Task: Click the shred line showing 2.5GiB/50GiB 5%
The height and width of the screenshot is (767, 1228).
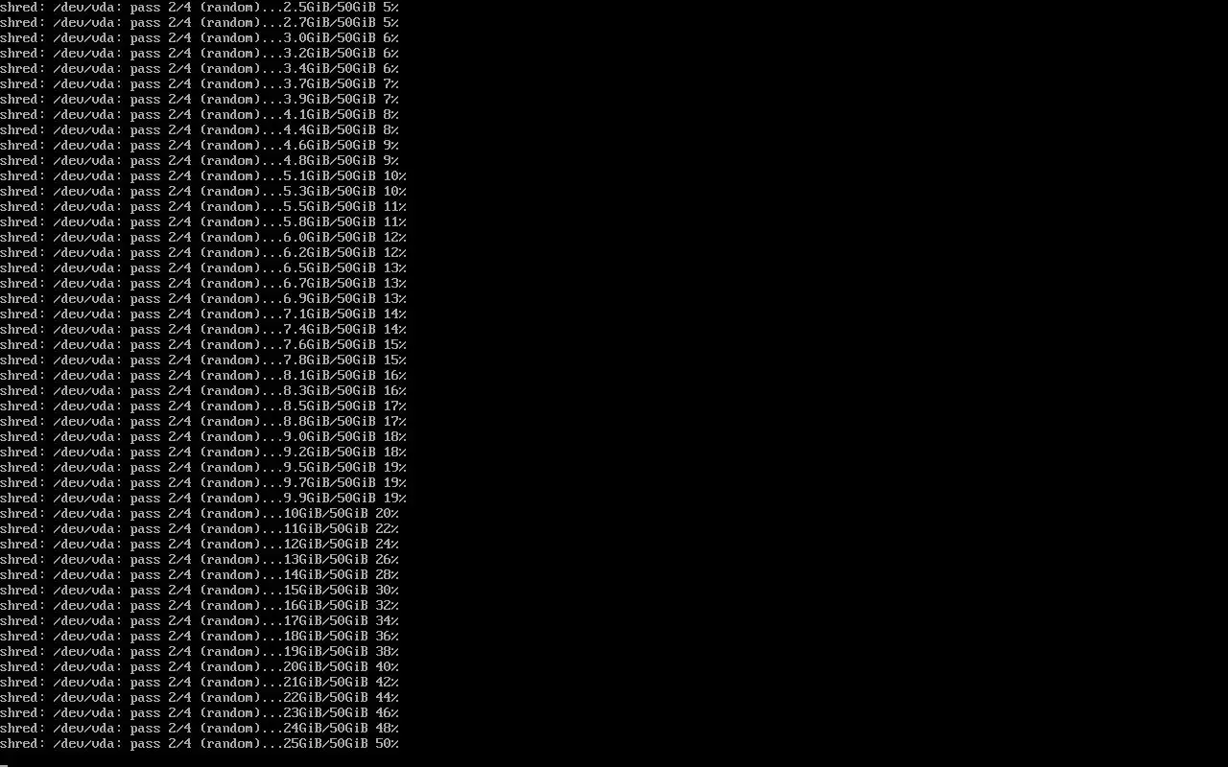Action: [200, 8]
